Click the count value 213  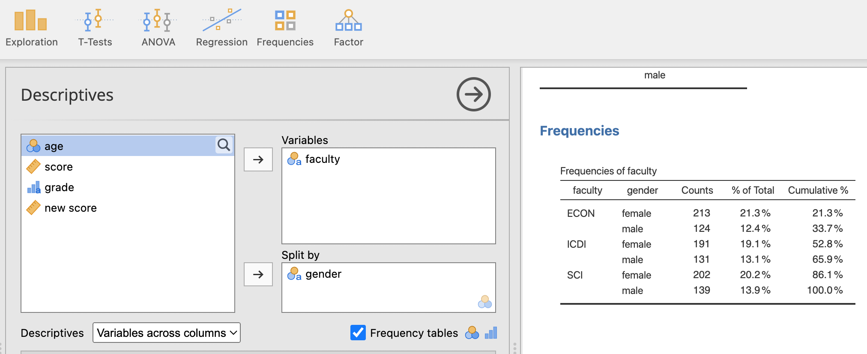(702, 213)
